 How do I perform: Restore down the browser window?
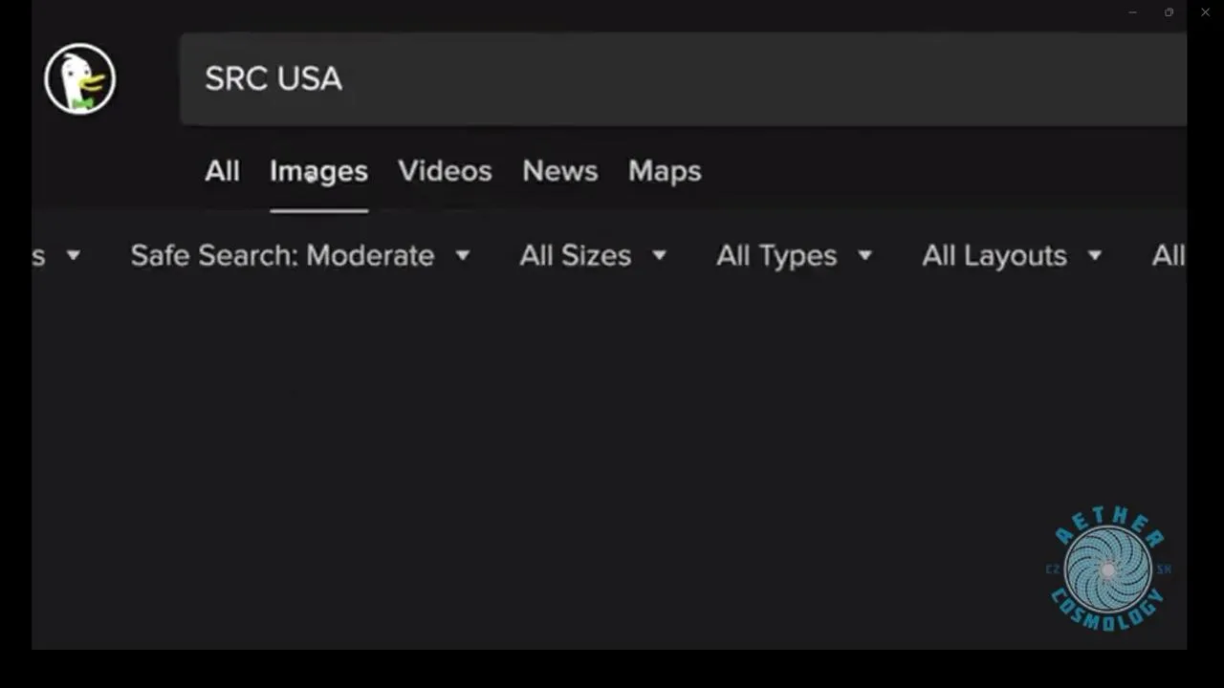pos(1169,12)
